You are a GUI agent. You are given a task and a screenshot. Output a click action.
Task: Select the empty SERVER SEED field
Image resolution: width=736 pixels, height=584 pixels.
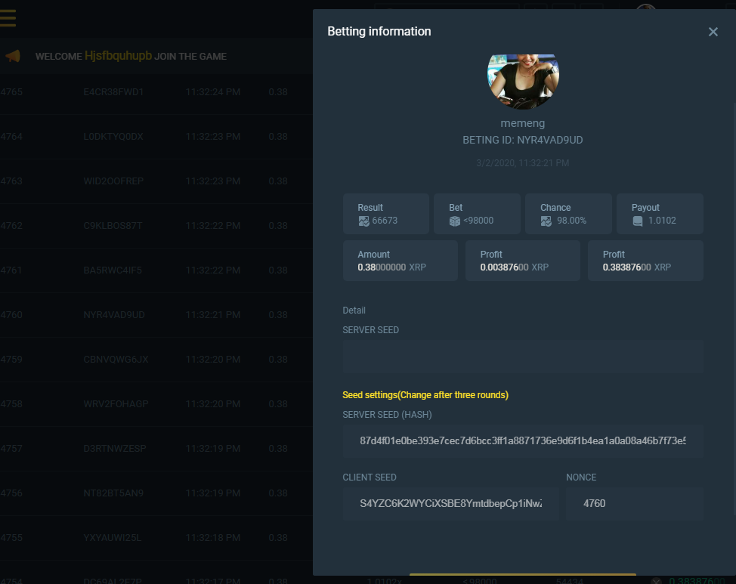(x=523, y=357)
